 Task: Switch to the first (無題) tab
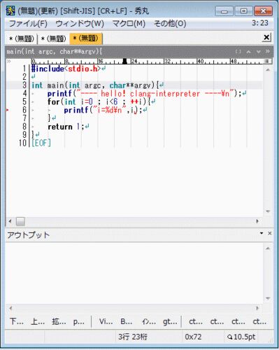(22, 38)
